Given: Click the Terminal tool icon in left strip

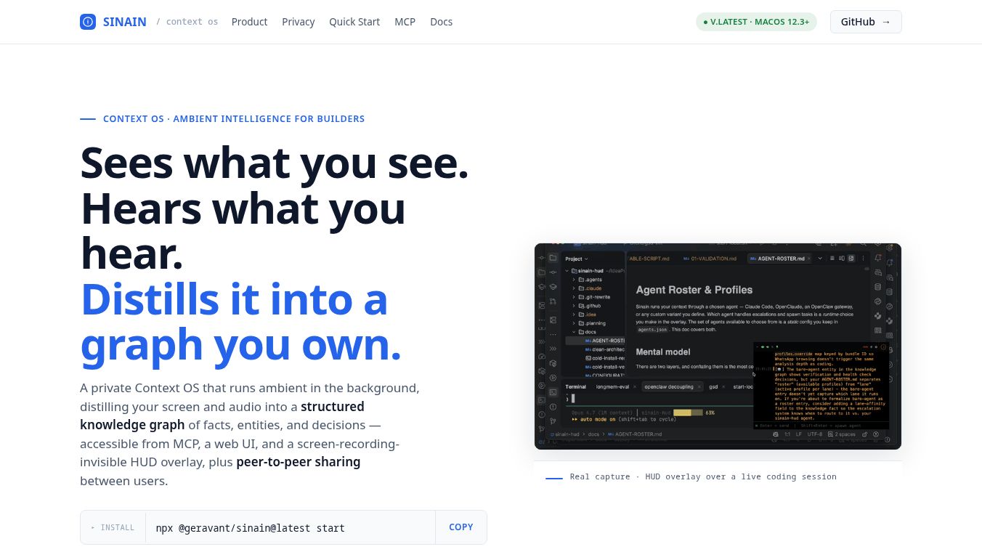Looking at the screenshot, I should [x=553, y=392].
